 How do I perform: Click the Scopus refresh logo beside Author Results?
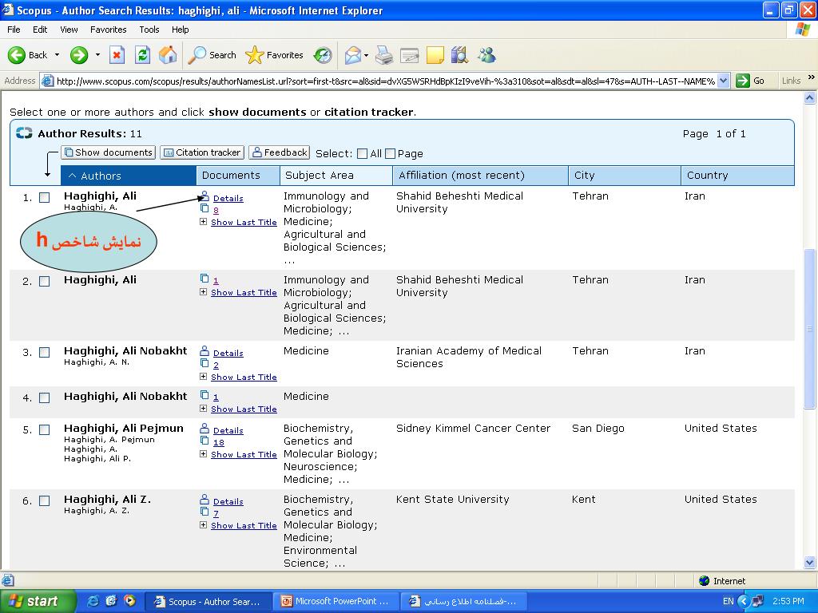point(24,133)
